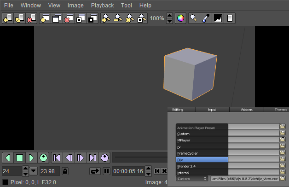Open the color profile wheel icon
The height and width of the screenshot is (187, 289).
pyautogui.click(x=180, y=18)
